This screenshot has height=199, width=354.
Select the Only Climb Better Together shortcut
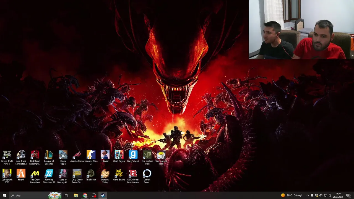[77, 176]
